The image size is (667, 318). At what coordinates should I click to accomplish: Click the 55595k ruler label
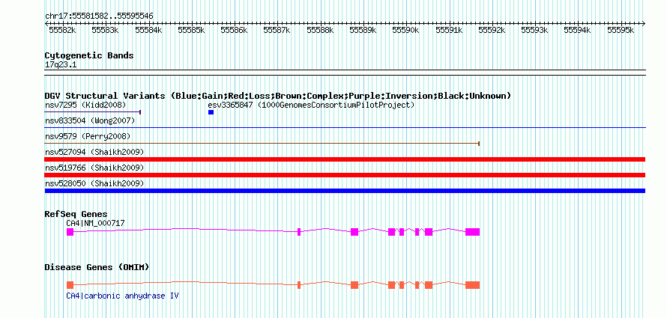(x=621, y=30)
